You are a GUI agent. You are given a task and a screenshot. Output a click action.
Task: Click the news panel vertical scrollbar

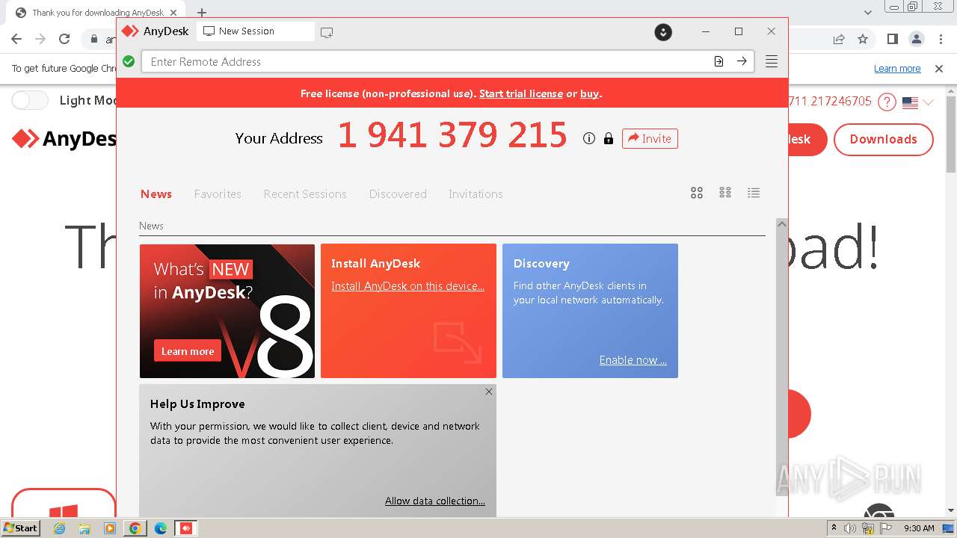point(782,357)
